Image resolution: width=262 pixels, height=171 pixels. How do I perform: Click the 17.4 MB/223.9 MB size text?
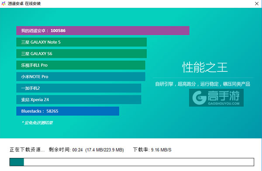pyautogui.click(x=105, y=150)
